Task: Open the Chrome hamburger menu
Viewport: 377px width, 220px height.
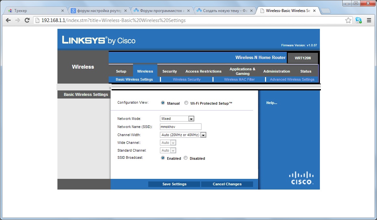Action: coord(369,20)
